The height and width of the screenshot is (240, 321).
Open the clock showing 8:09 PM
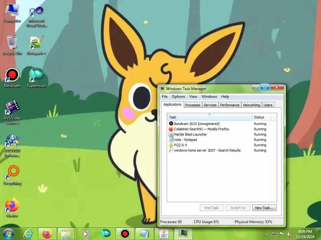[x=305, y=234]
